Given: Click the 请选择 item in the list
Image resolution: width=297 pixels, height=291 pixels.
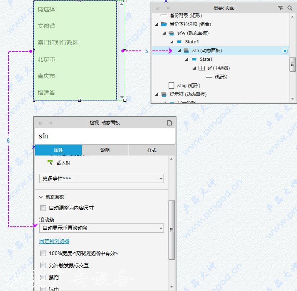Looking at the screenshot, I should (46, 9).
